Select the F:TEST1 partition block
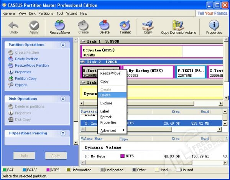The width and height of the screenshot is (230, 180). tap(191, 73)
